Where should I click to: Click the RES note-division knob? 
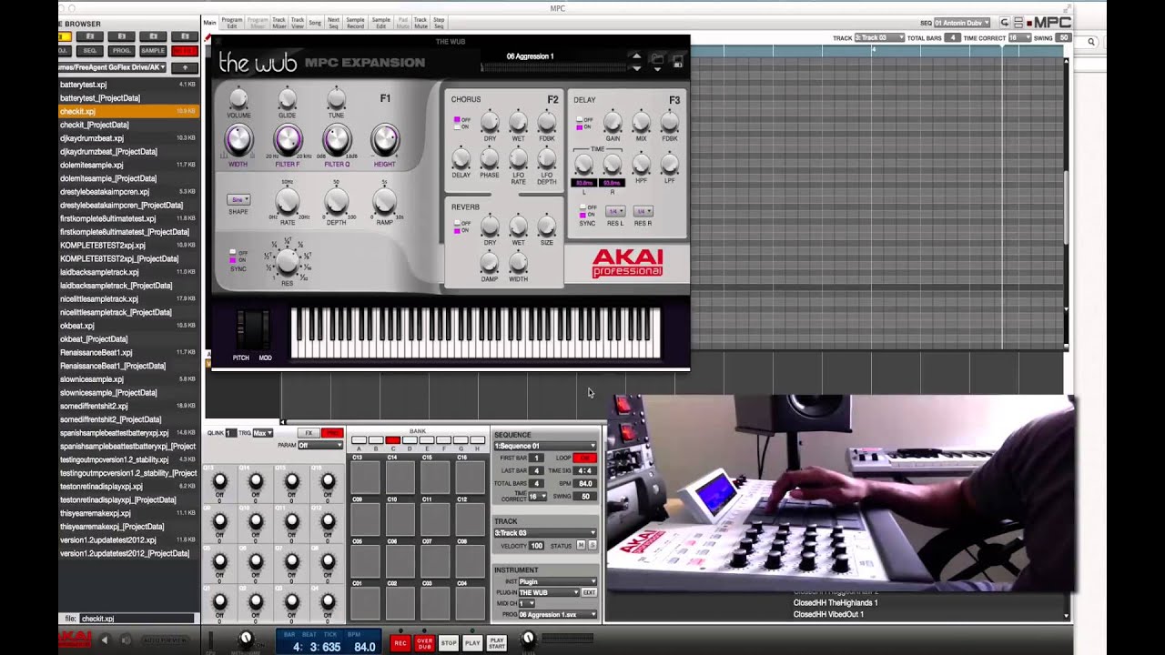tap(287, 261)
